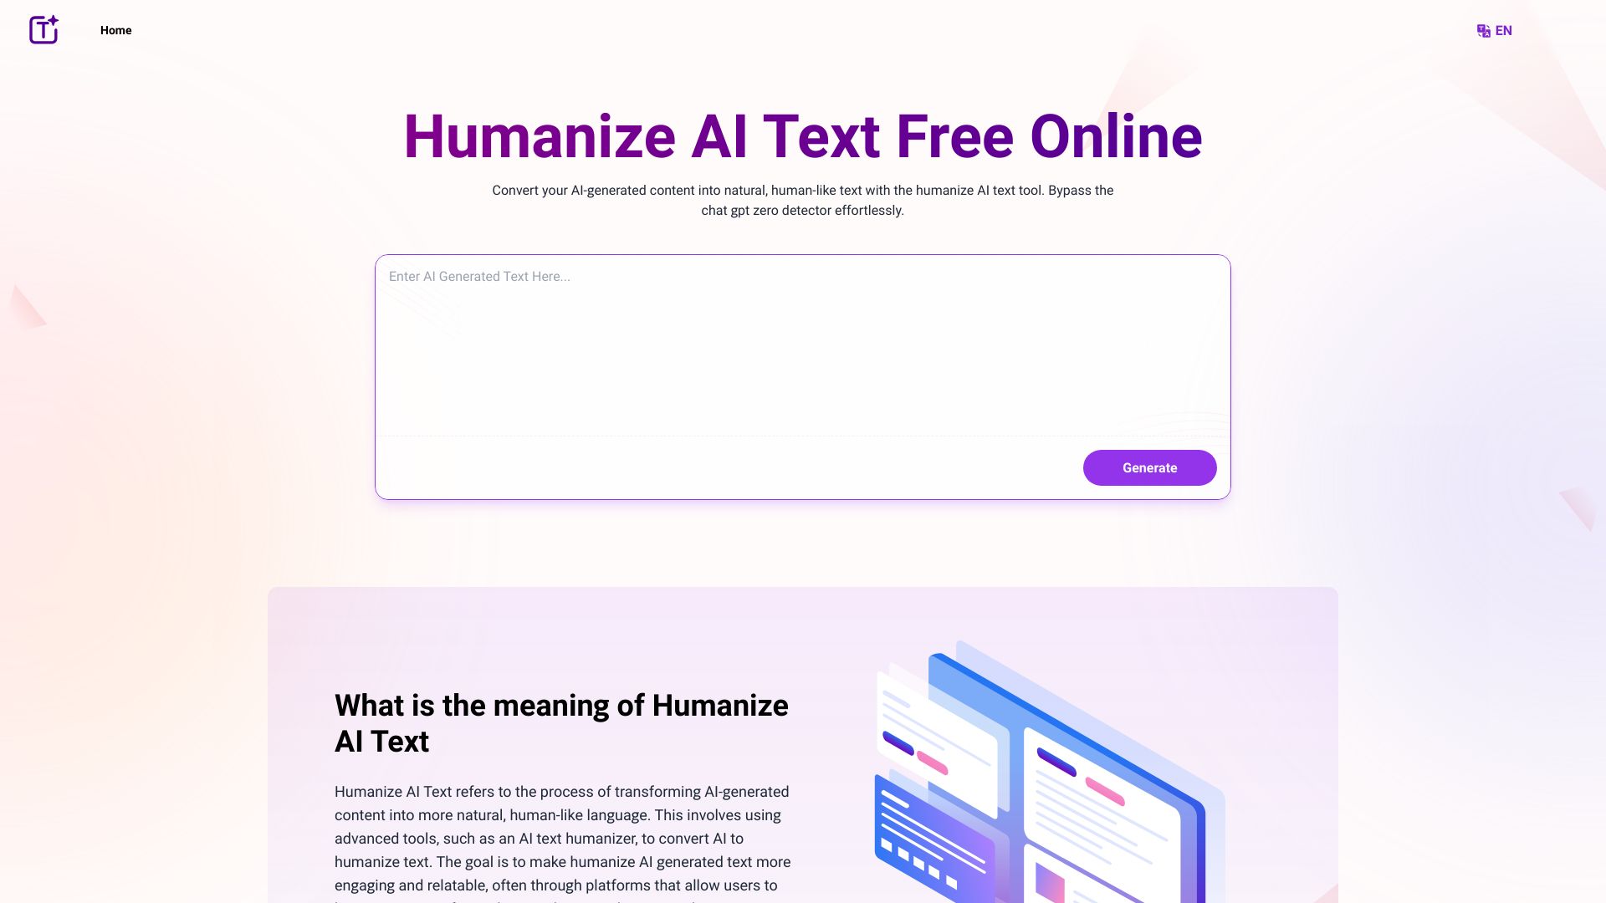Click the EN language selector label
Viewport: 1606px width, 903px height.
[1503, 30]
